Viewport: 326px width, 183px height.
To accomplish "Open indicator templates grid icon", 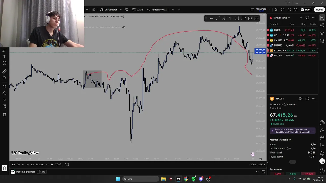I will (126, 10).
